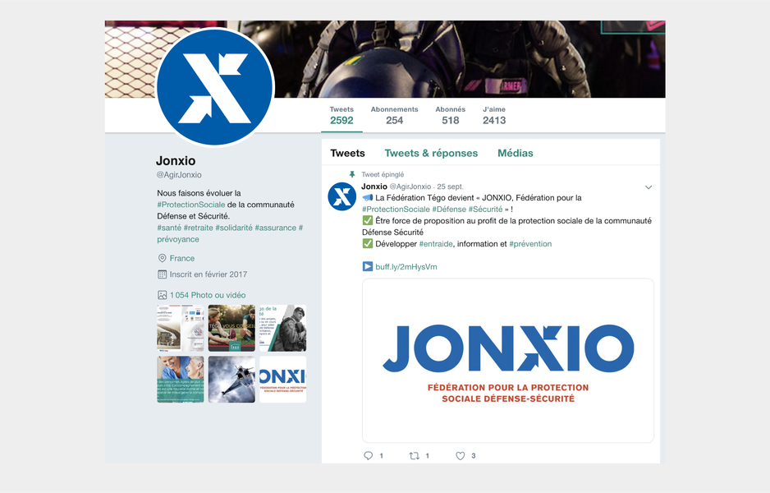
Task: Click the Inscrit en février 2017 text
Action: [x=209, y=274]
